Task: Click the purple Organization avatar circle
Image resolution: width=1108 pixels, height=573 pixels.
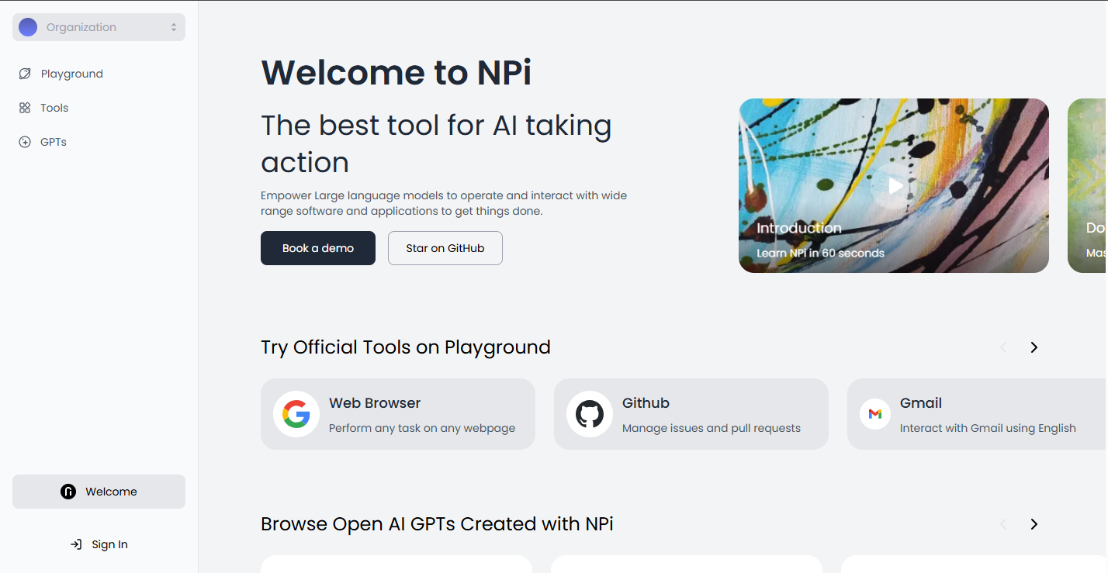Action: (x=28, y=27)
